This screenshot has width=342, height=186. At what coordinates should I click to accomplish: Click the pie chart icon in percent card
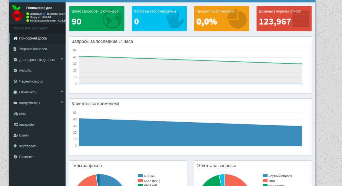[x=237, y=20]
